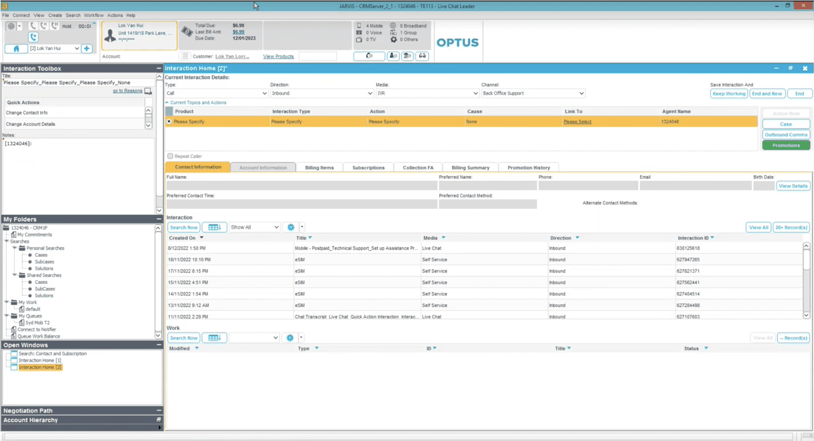
Task: Click the blue plus add-interaction icon
Action: 86,49
